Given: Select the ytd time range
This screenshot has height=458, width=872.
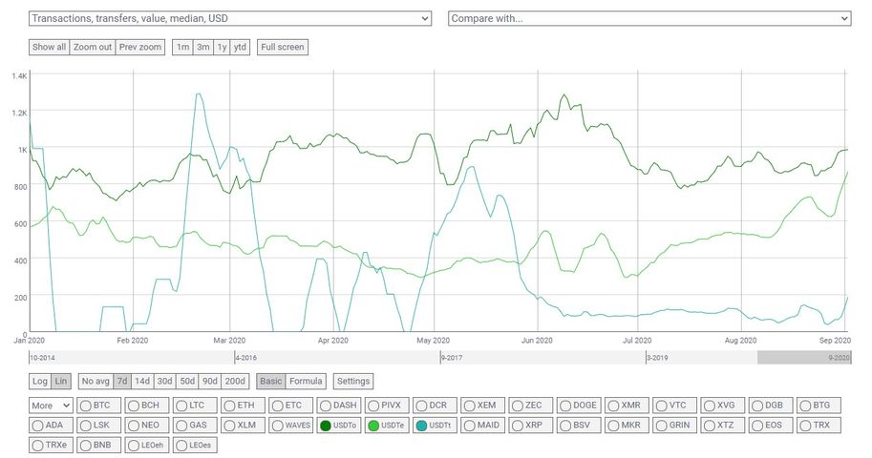Looking at the screenshot, I should tap(240, 47).
